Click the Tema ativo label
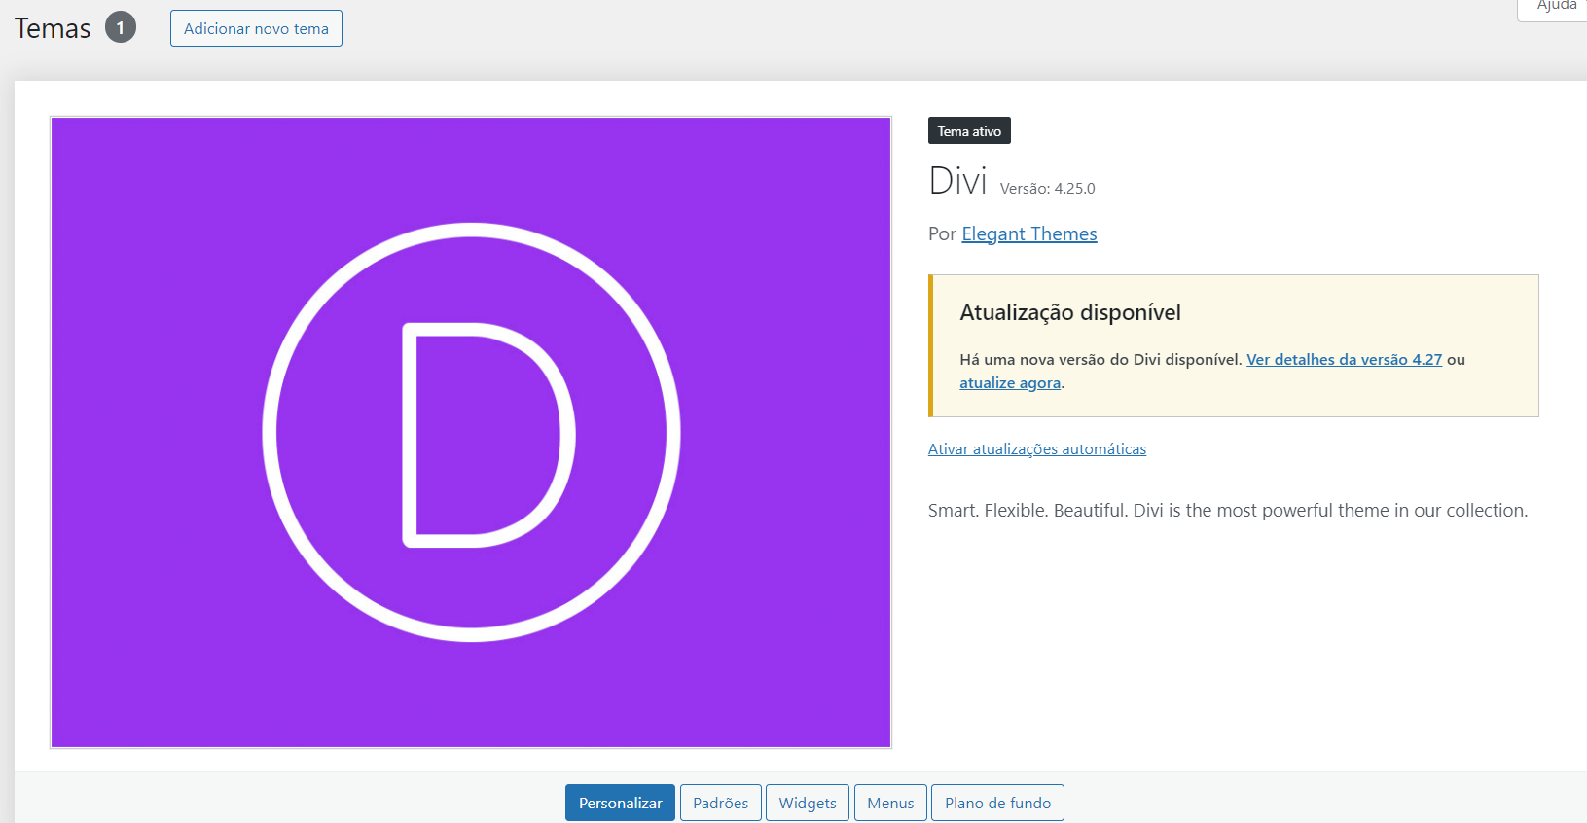 pos(969,130)
